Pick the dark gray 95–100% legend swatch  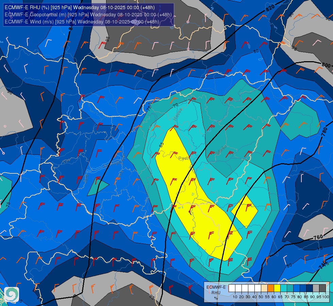(x=322, y=288)
